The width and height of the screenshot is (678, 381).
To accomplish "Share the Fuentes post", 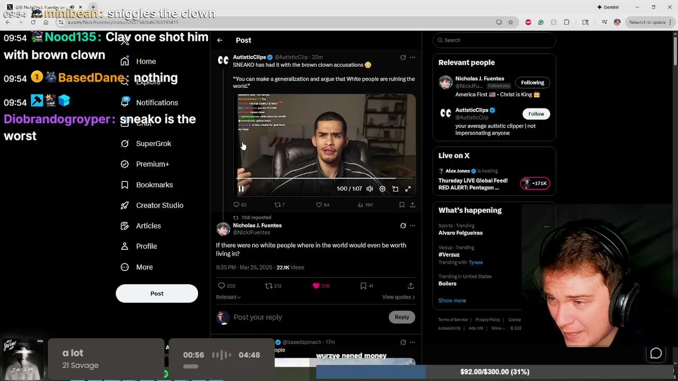I will pos(411,286).
